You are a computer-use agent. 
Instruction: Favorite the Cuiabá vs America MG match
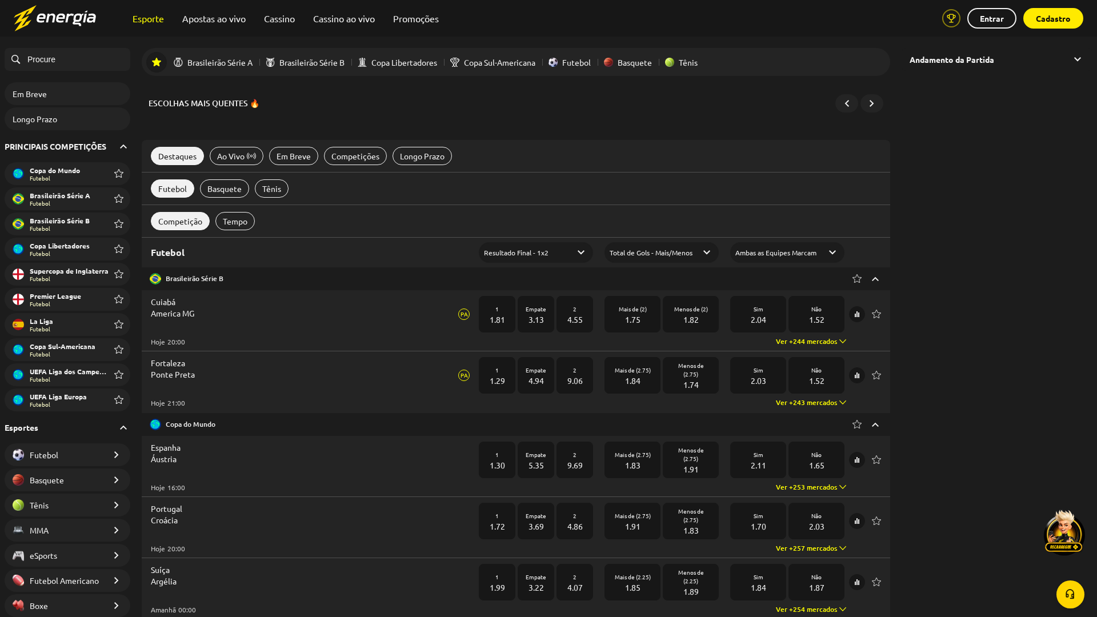pyautogui.click(x=876, y=314)
